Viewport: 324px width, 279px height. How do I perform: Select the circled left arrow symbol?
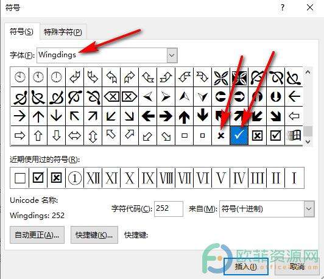[x=221, y=96]
